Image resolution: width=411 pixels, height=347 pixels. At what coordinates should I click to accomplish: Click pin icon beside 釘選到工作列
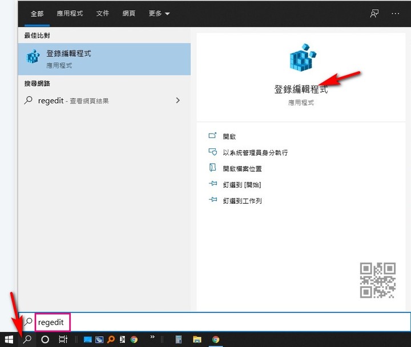point(213,200)
